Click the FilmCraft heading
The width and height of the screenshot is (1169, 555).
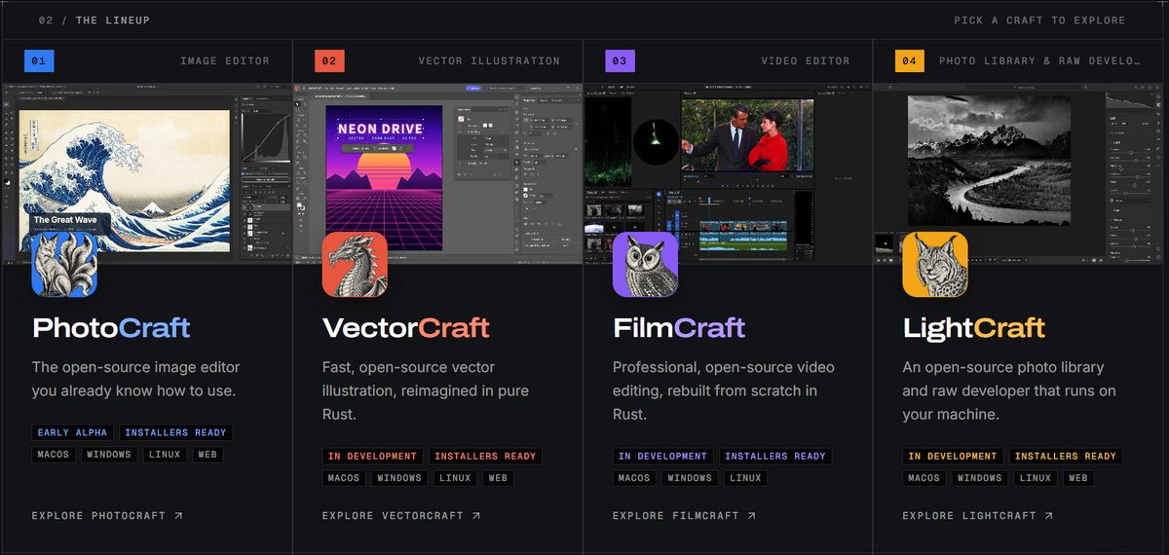click(679, 327)
